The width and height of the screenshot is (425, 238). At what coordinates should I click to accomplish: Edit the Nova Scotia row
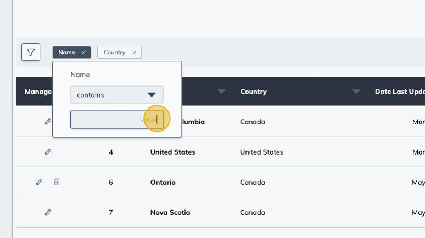(48, 212)
